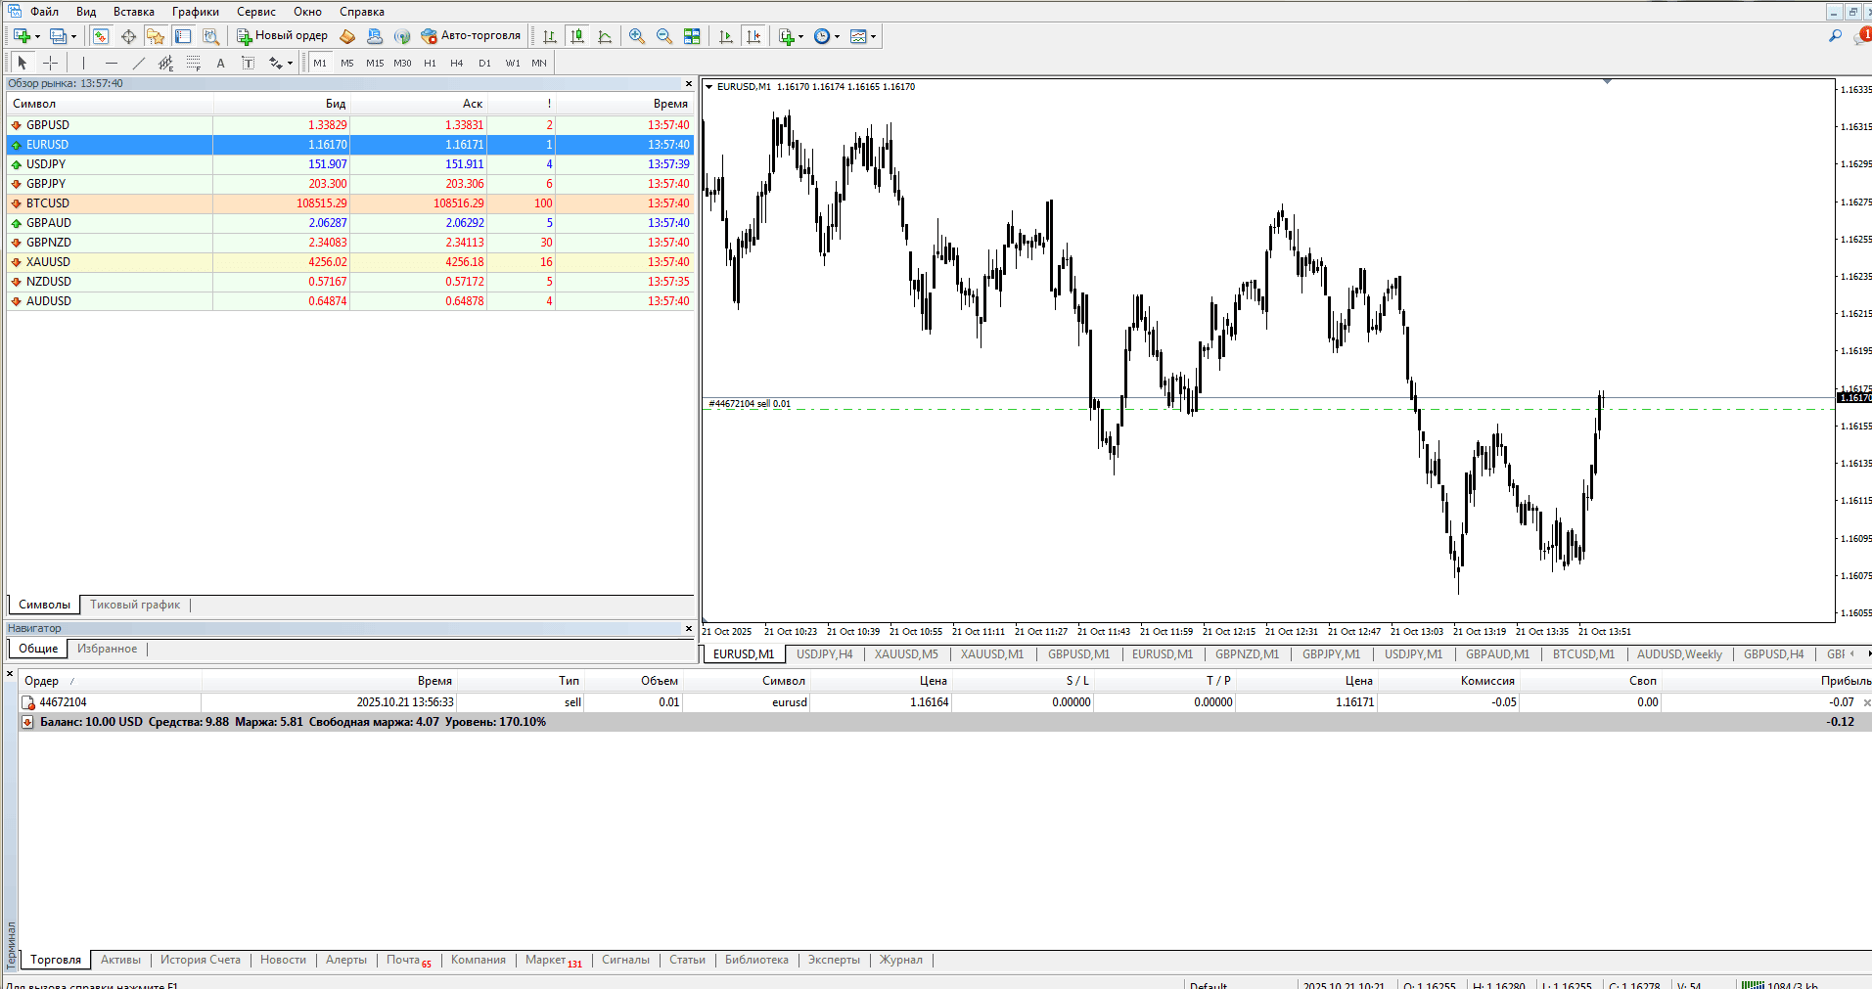The width and height of the screenshot is (1872, 989).
Task: Open the XAUUSD,M5 chart tab
Action: click(x=906, y=654)
